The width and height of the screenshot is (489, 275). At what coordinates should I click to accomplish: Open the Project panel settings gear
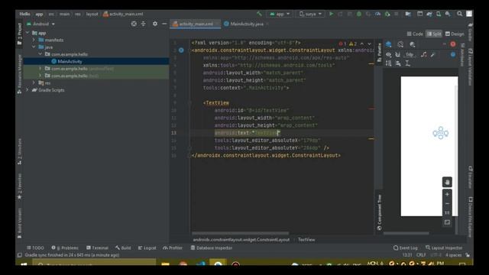154,24
